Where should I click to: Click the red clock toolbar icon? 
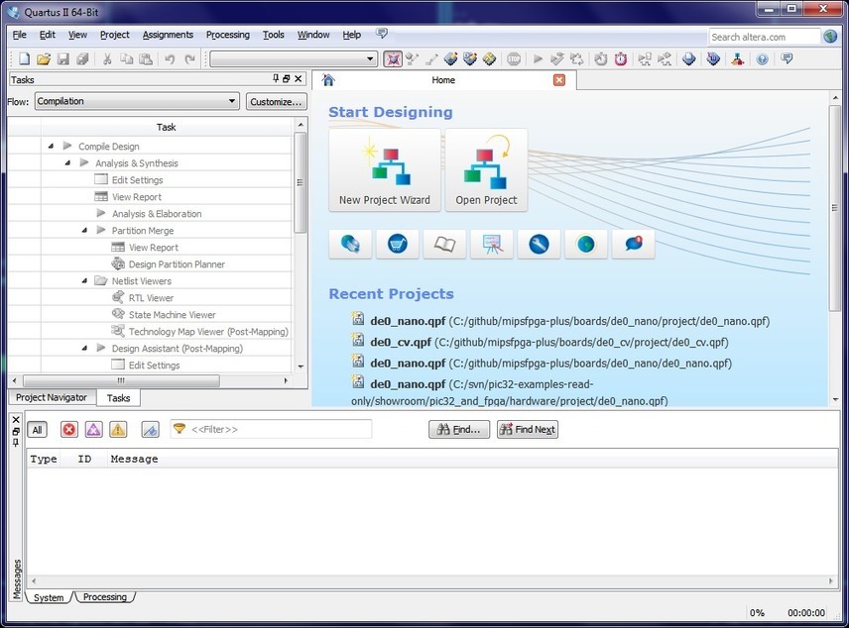(621, 59)
